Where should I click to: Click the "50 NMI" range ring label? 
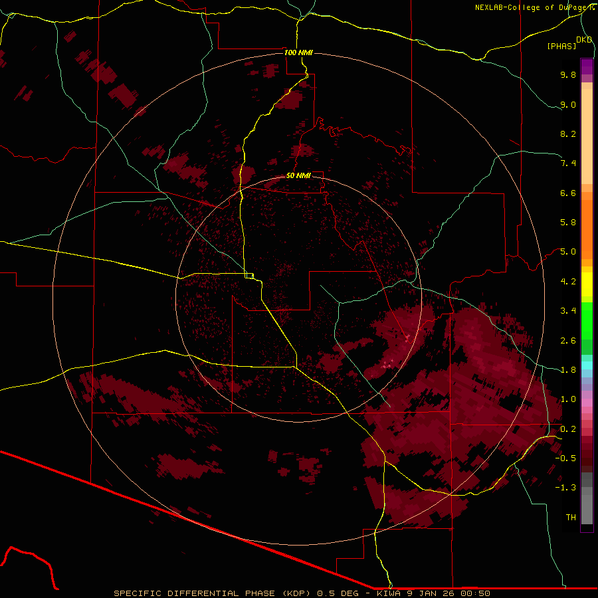[x=298, y=175]
